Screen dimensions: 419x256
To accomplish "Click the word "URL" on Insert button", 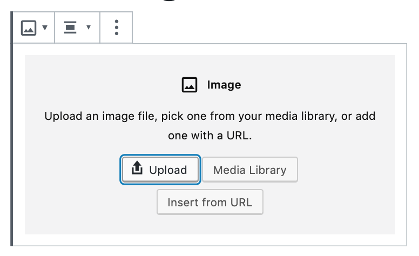I will click(241, 203).
